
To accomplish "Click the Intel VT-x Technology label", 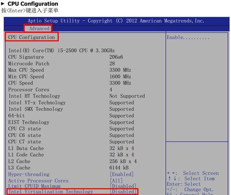I will (x=37, y=103).
